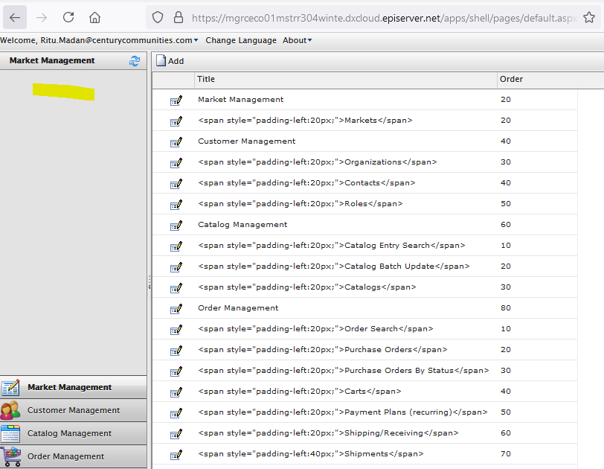Click Change Language menu item
Image resolution: width=604 pixels, height=469 pixels.
(240, 40)
